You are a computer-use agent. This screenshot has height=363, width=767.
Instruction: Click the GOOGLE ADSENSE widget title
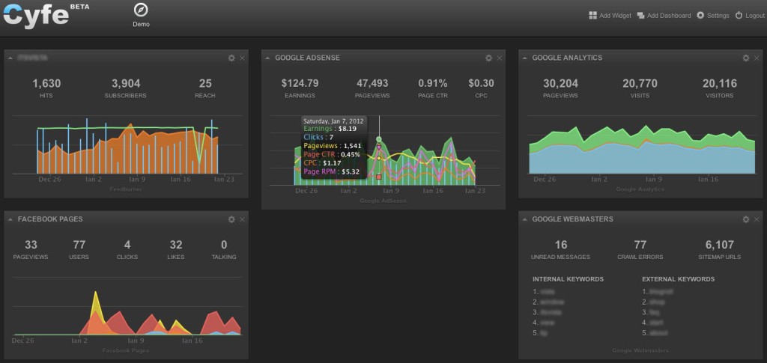307,58
